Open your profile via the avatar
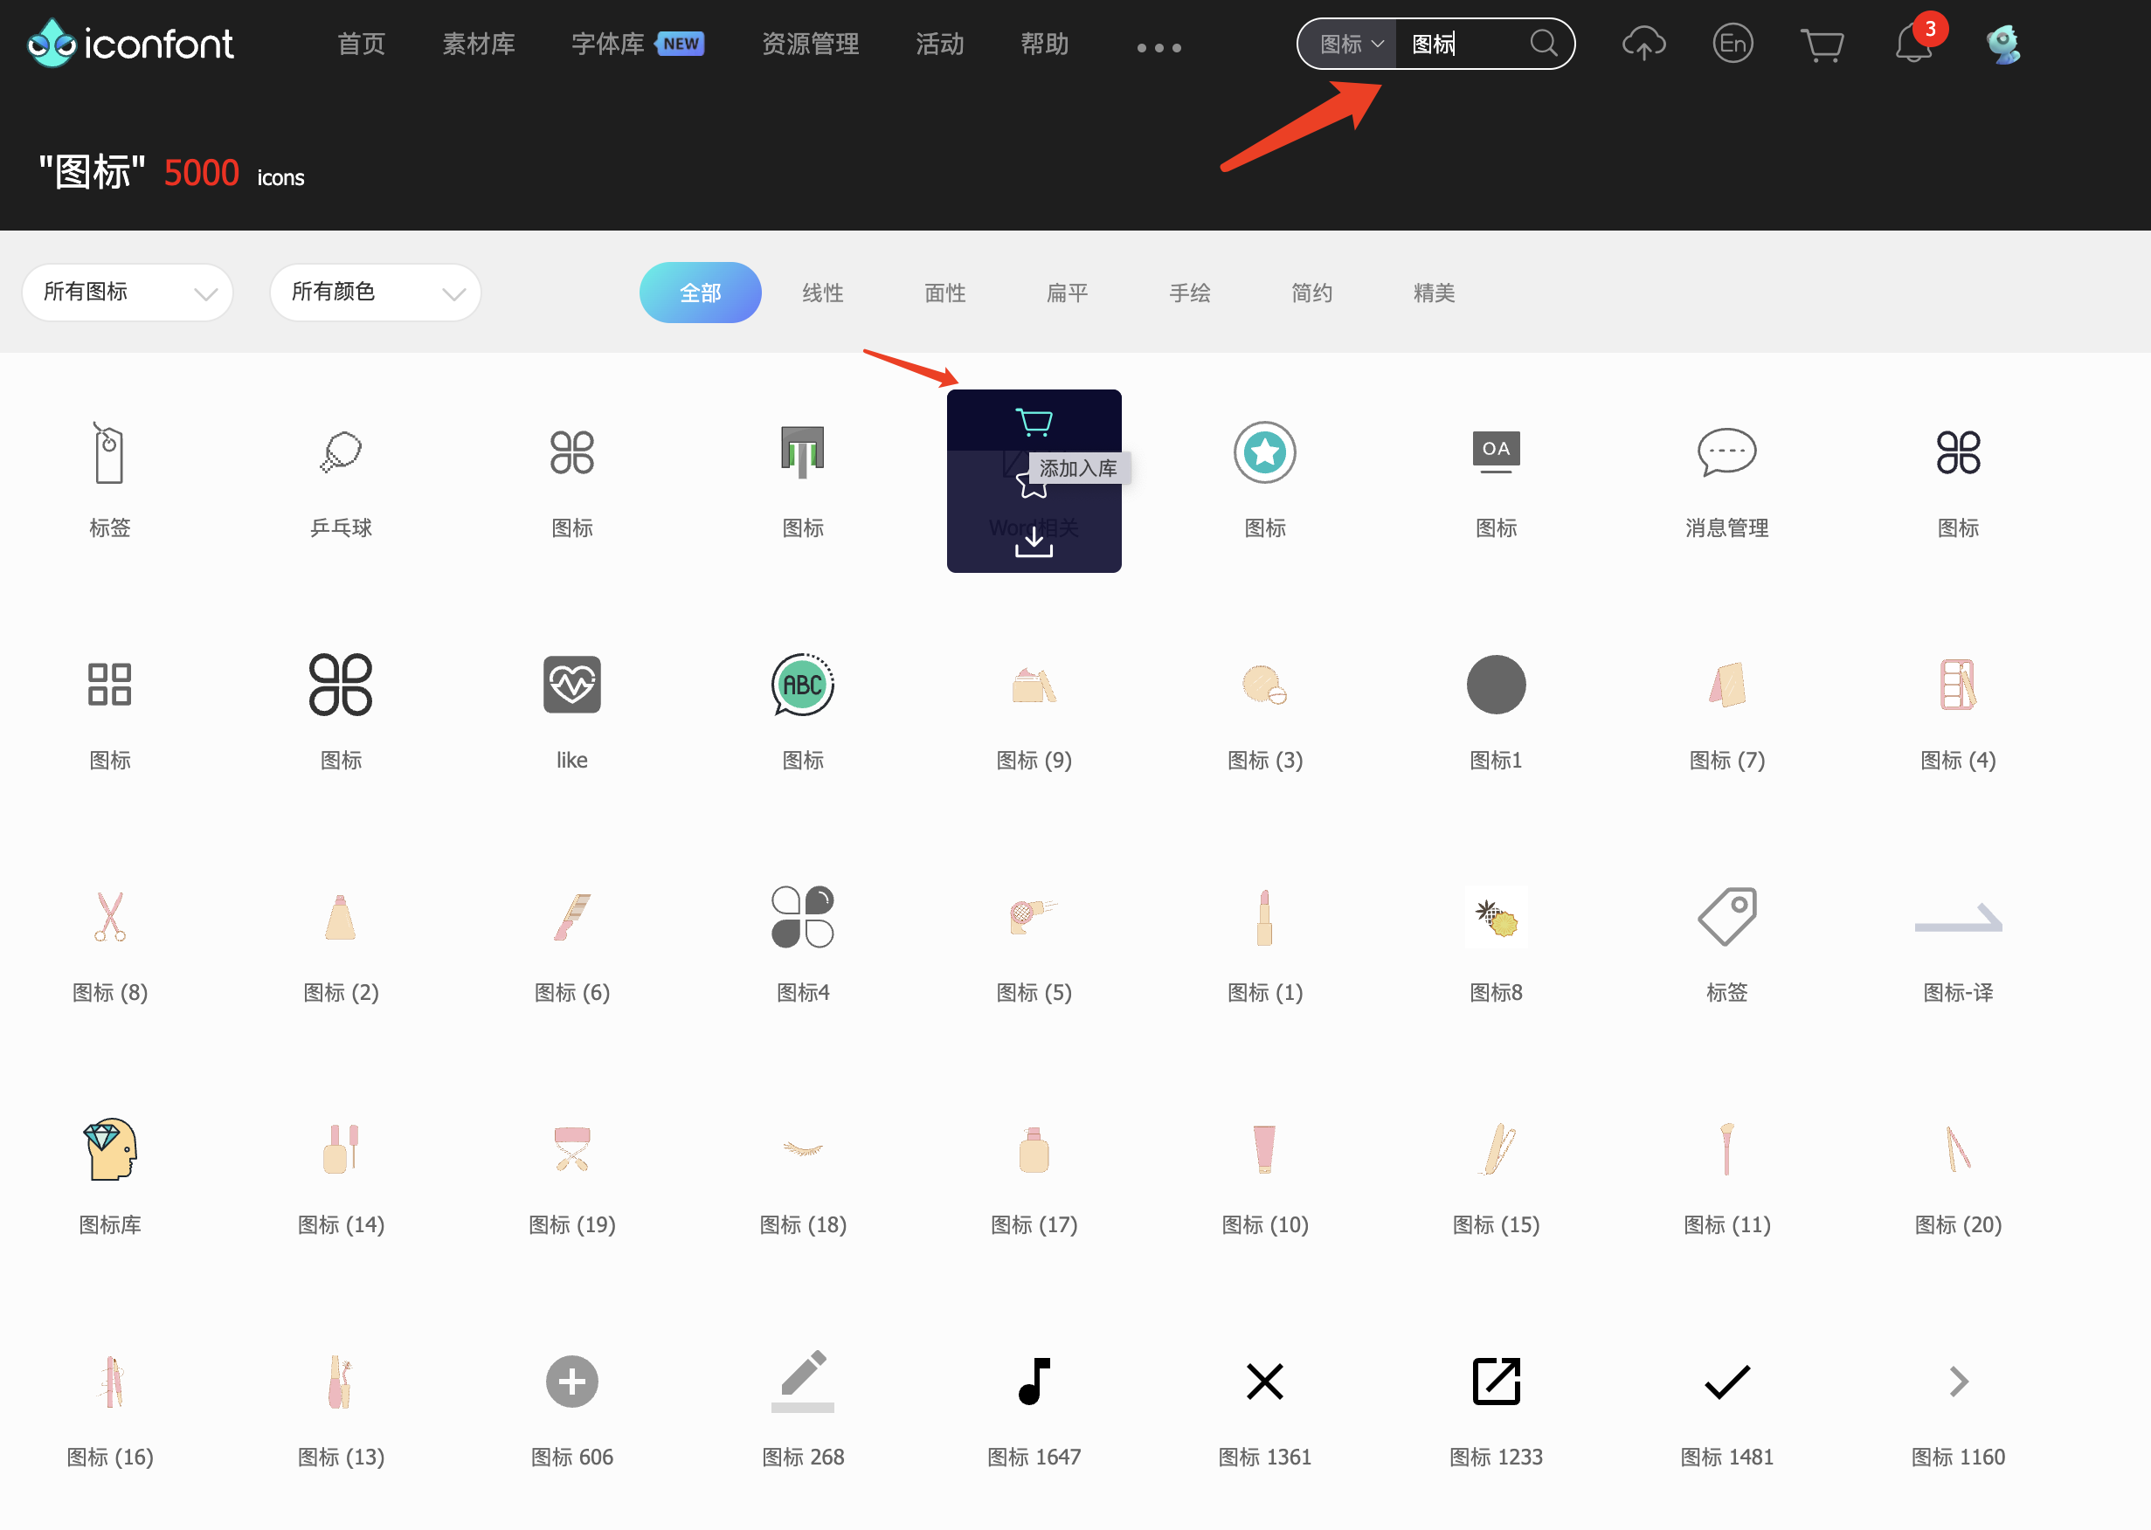The image size is (2151, 1530). (2003, 44)
